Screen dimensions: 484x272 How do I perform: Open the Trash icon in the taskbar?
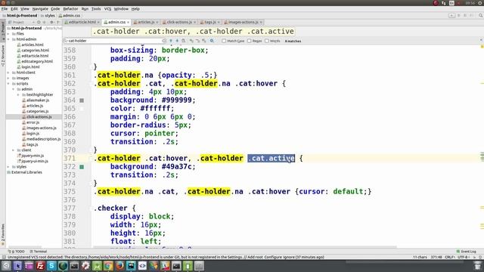click(x=477, y=266)
